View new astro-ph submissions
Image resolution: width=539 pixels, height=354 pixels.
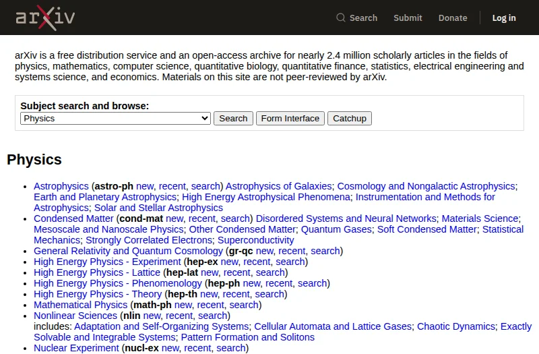[145, 186]
